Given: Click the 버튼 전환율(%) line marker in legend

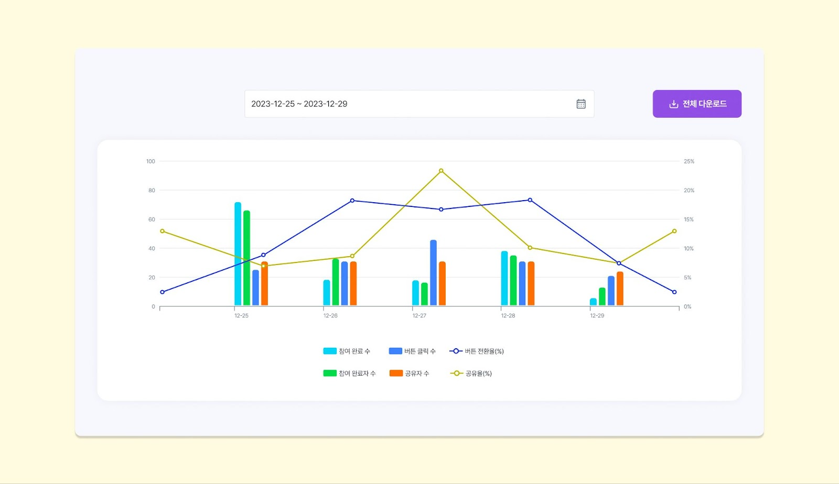Looking at the screenshot, I should click(456, 351).
